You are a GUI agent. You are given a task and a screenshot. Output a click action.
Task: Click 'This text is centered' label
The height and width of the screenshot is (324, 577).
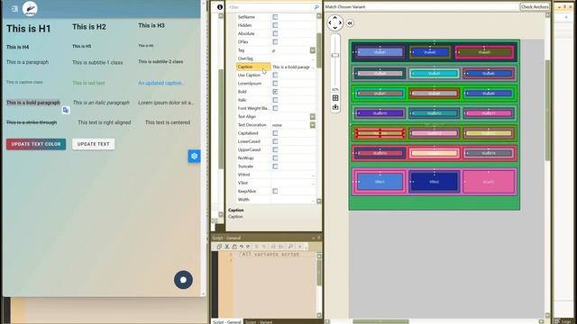pos(168,122)
